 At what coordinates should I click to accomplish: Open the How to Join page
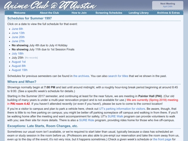(79, 13)
